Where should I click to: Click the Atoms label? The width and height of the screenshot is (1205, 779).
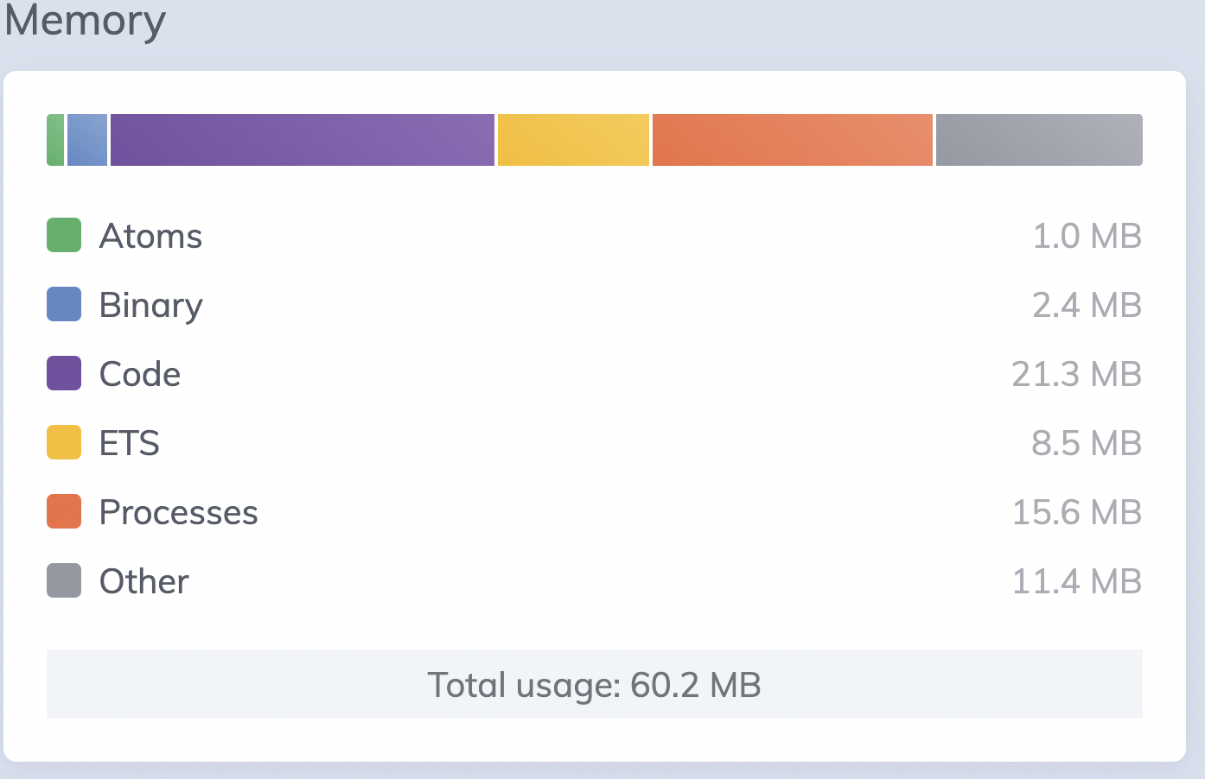pos(150,236)
